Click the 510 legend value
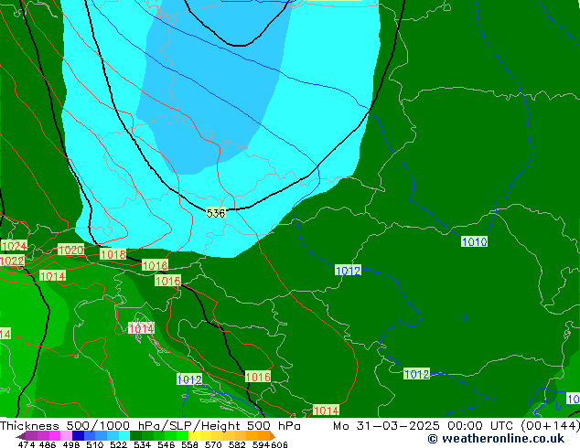The width and height of the screenshot is (580, 448). point(95,444)
